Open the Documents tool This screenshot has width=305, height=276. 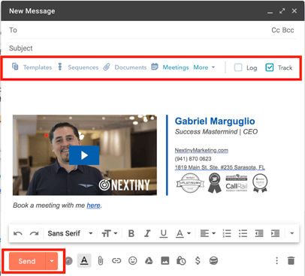tap(125, 67)
